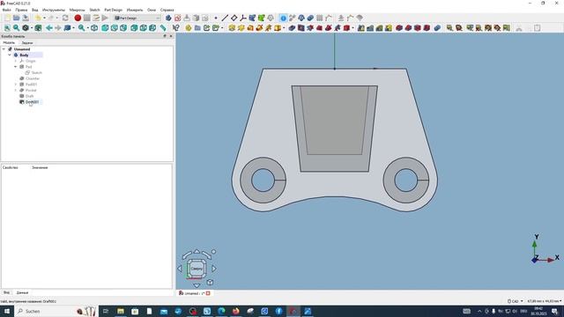Click navigation cube up arrow

(197, 251)
